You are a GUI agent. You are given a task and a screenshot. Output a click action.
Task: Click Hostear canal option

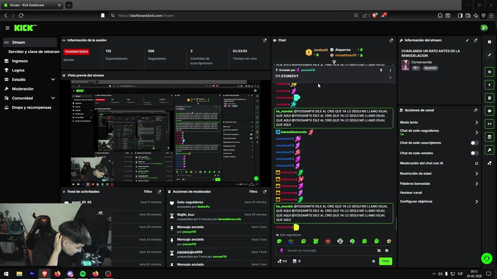pyautogui.click(x=411, y=193)
